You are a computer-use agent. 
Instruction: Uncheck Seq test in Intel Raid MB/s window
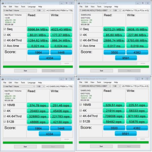pyautogui.click(x=5, y=29)
